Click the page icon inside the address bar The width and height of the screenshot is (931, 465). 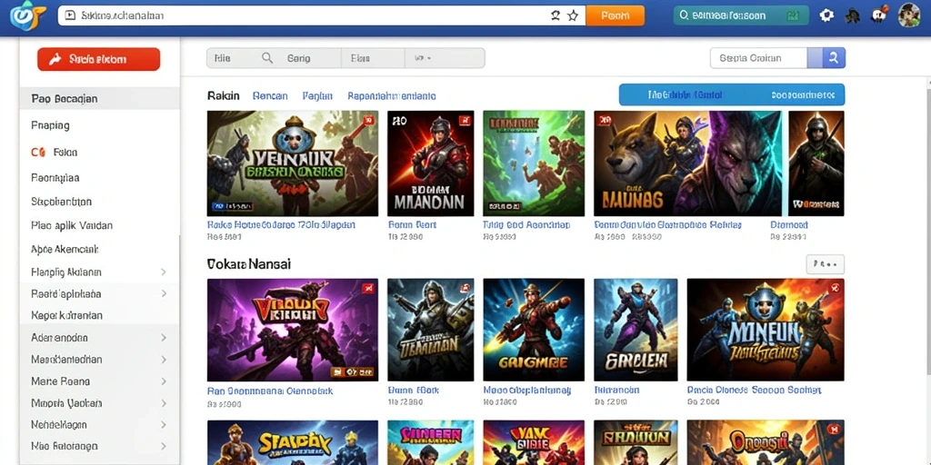coord(69,15)
